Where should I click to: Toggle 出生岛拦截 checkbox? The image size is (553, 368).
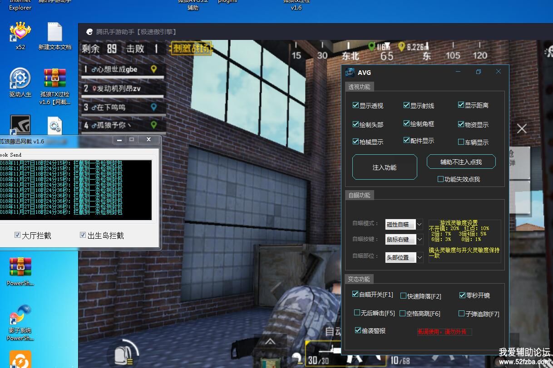pos(83,235)
